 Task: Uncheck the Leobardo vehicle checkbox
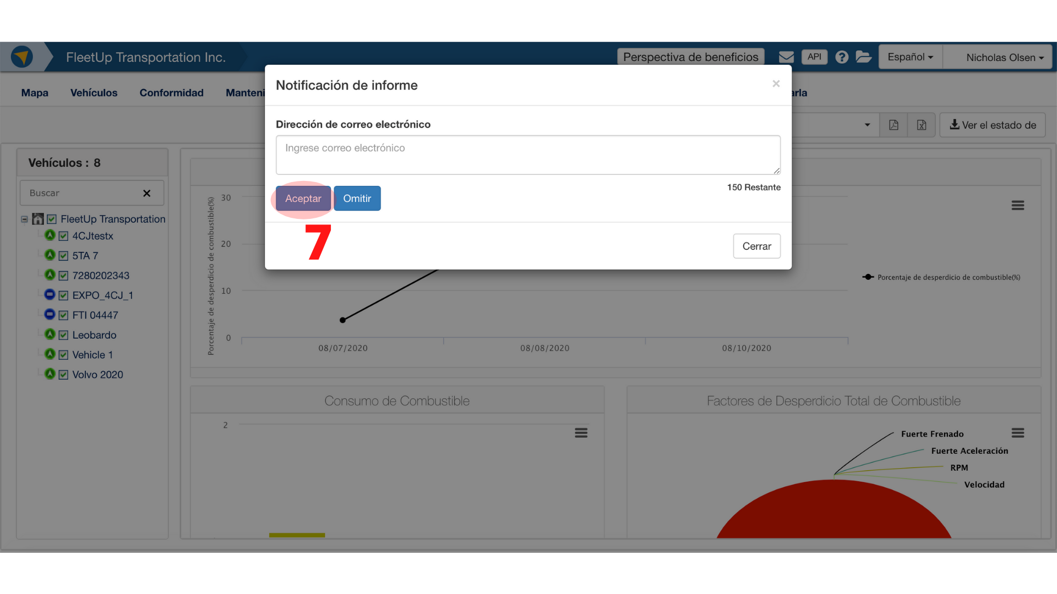click(x=63, y=335)
